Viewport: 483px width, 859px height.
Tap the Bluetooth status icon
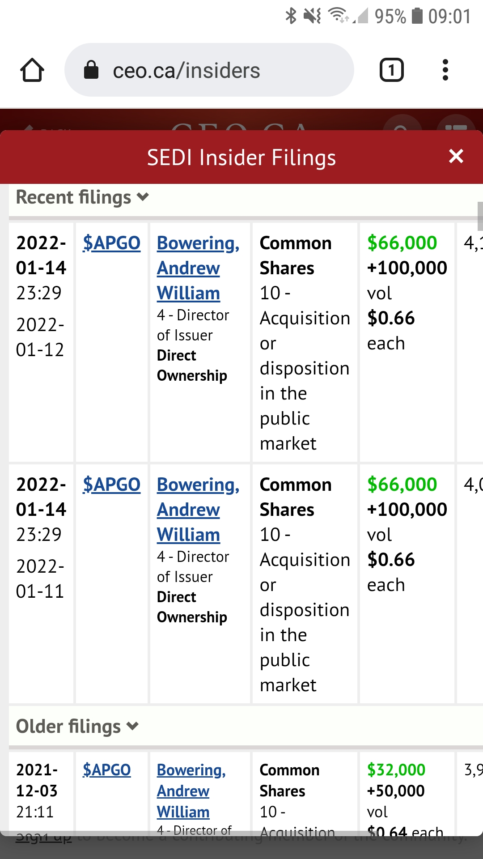[x=291, y=16]
